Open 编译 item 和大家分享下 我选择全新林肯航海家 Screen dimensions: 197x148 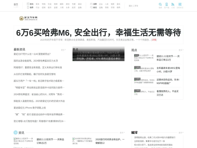153,145
